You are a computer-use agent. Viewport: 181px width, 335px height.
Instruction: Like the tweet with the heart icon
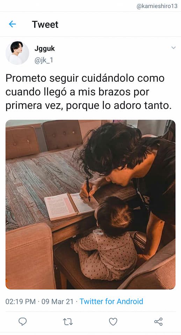[x=113, y=321]
